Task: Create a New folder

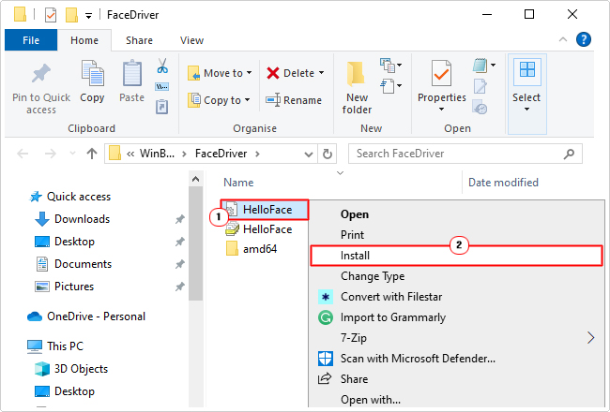Action: tap(357, 87)
